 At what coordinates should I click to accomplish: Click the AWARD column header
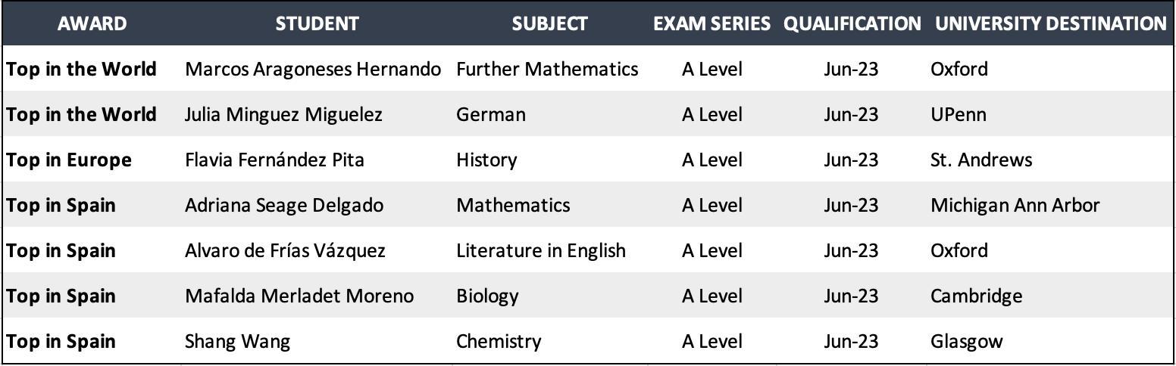click(x=92, y=23)
